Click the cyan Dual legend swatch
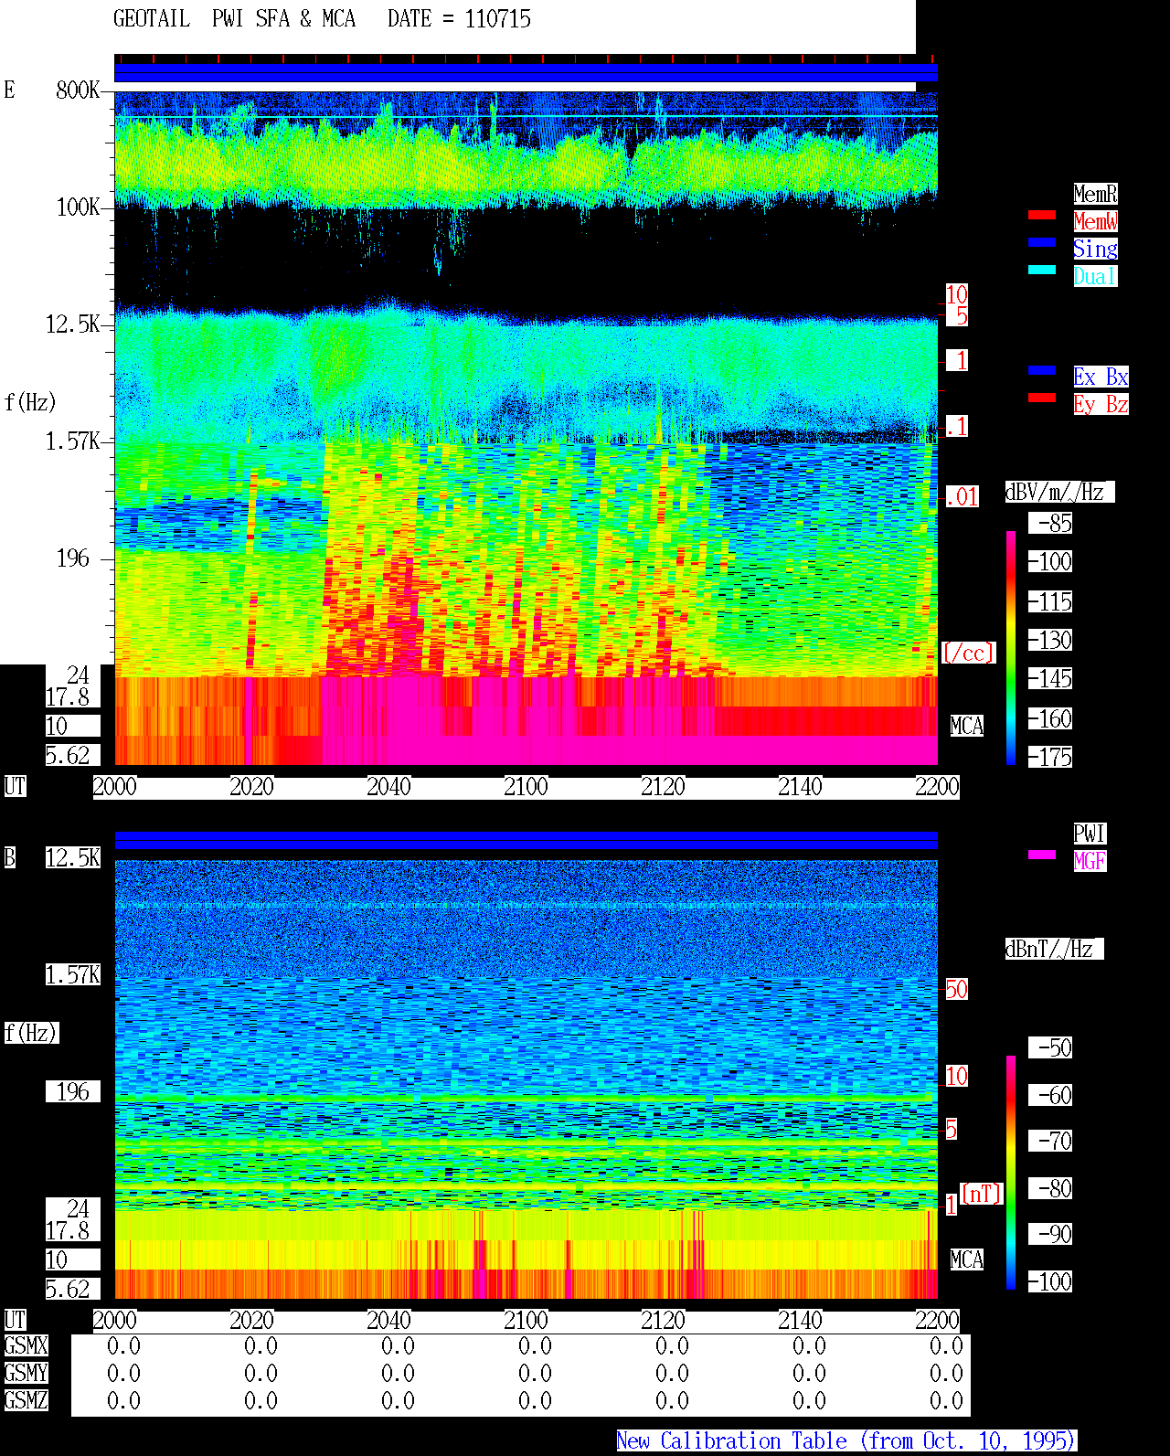1170x1456 pixels. tap(1042, 270)
